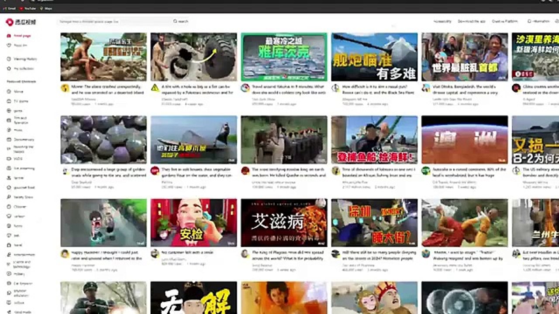Play the zombie king movie thumbnail
559x314 pixels.
(284, 140)
